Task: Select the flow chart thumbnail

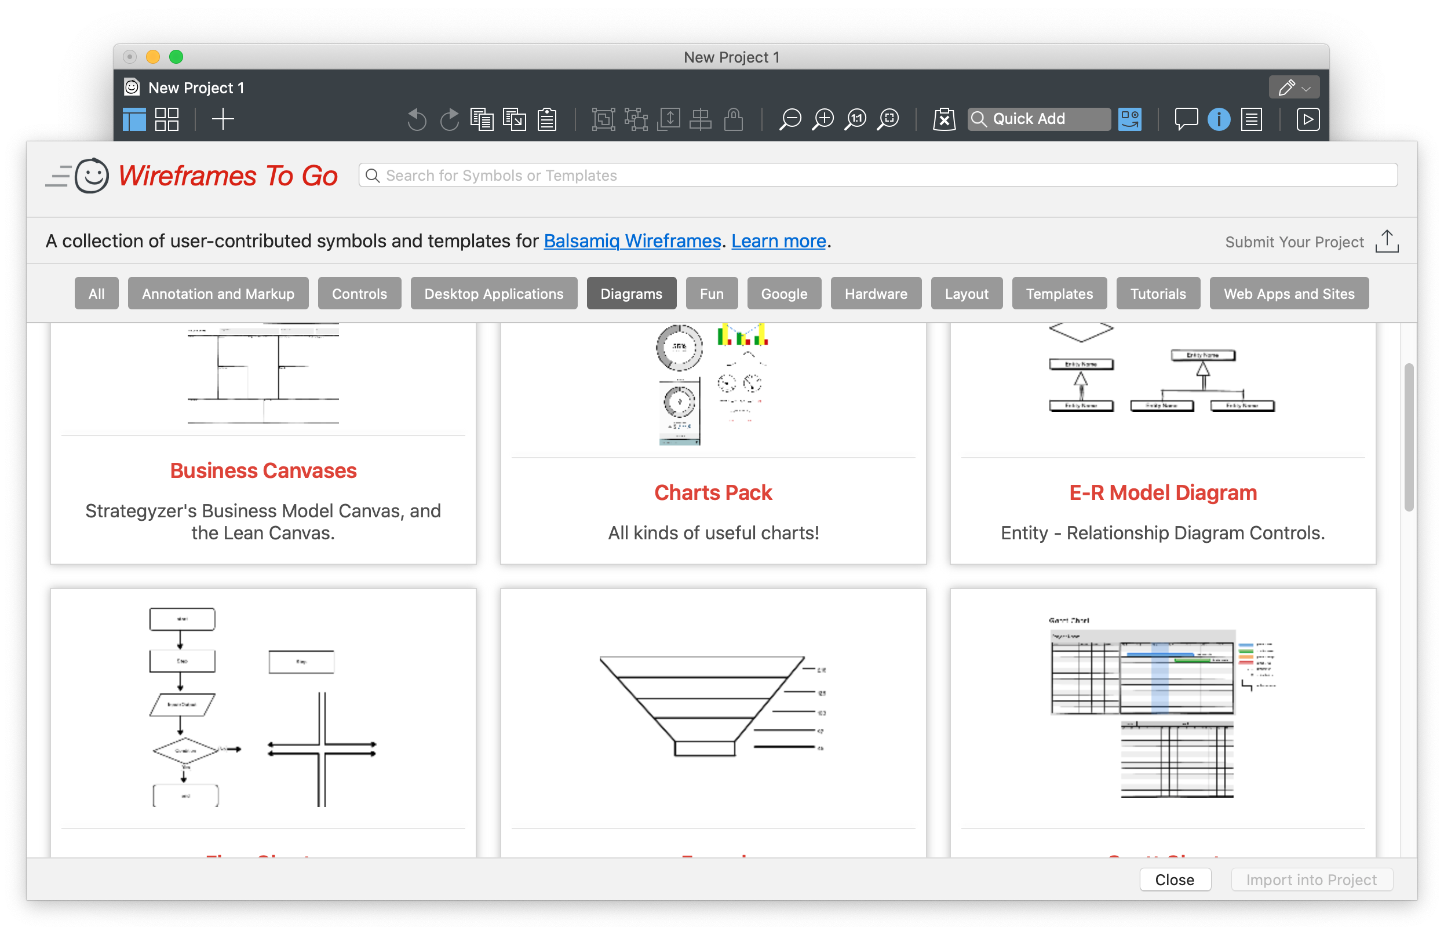Action: tap(262, 707)
